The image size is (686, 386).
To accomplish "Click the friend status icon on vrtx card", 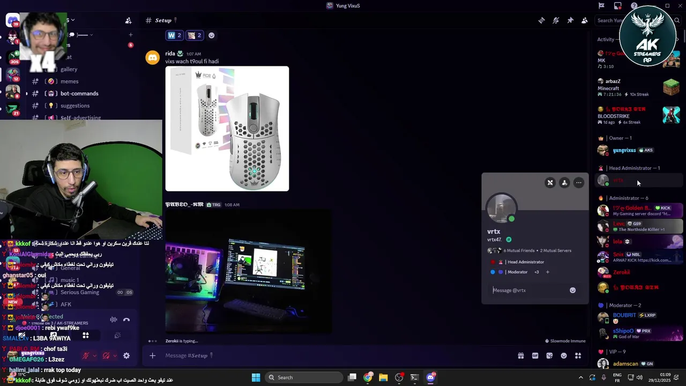I will pos(564,183).
